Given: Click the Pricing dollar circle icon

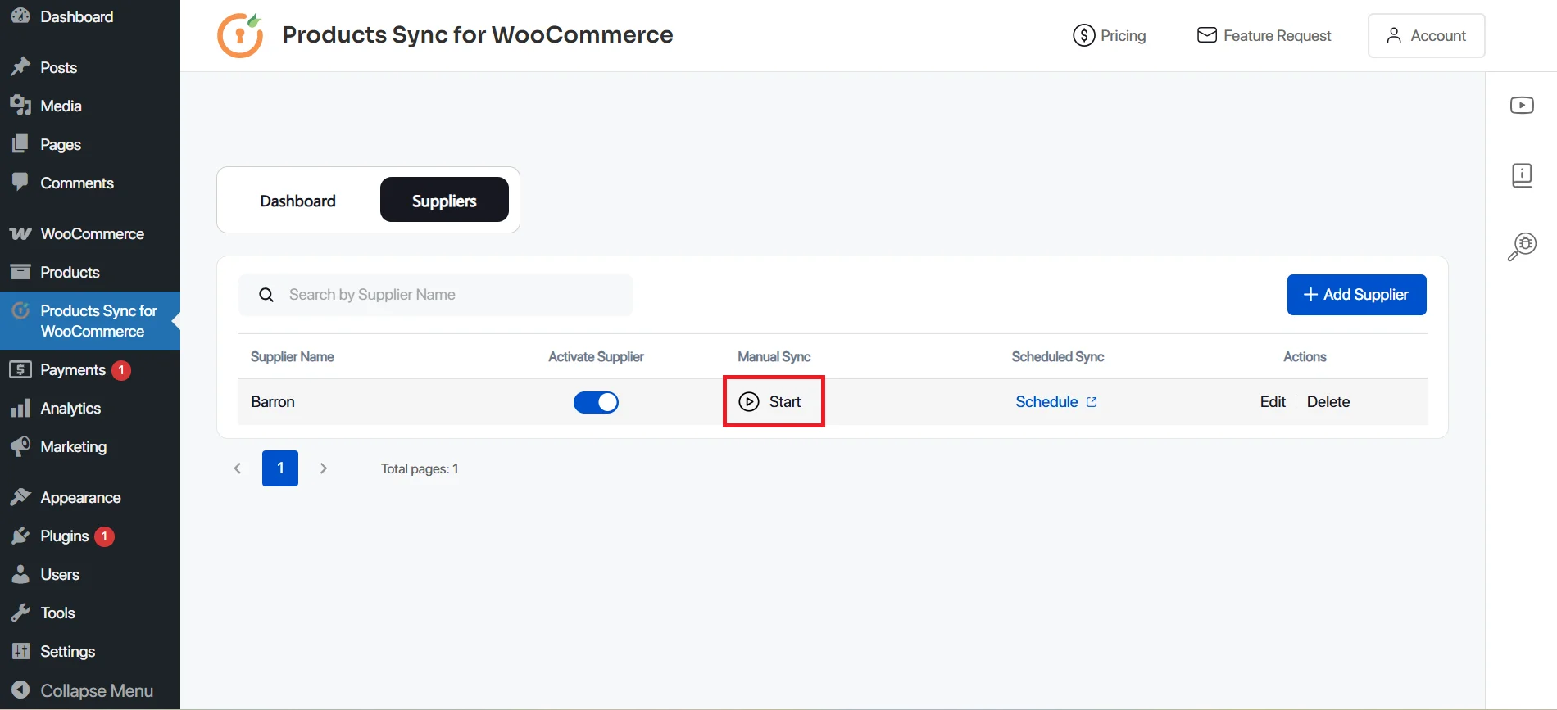Looking at the screenshot, I should point(1083,35).
